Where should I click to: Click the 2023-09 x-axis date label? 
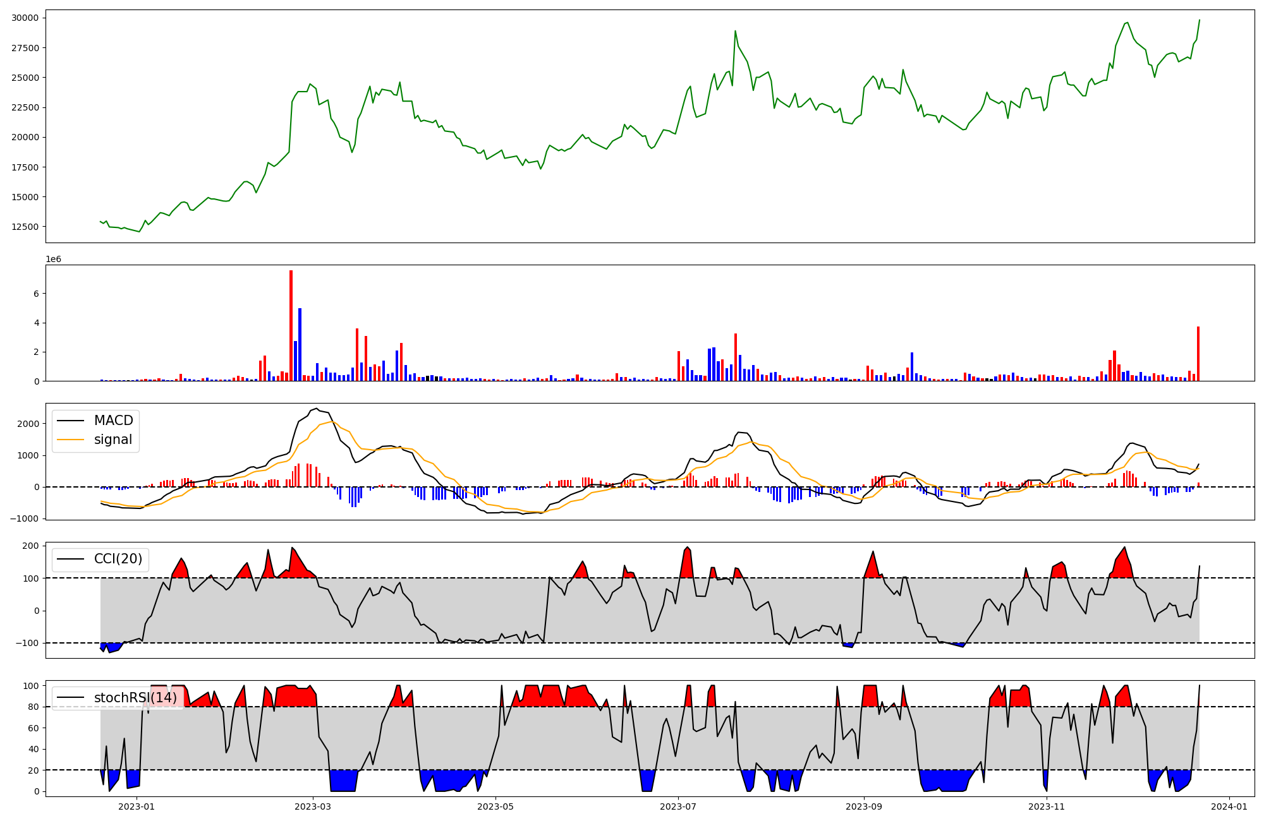tap(863, 806)
